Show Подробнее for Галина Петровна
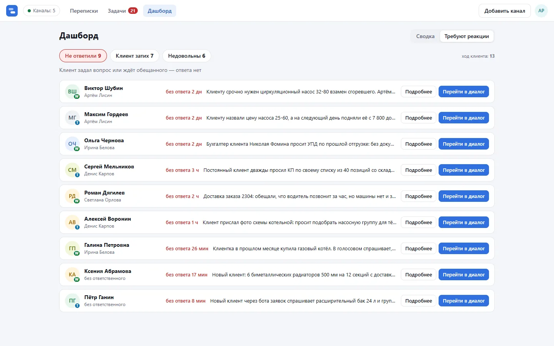Screen dimensions: 554x346 pyautogui.click(x=419, y=248)
